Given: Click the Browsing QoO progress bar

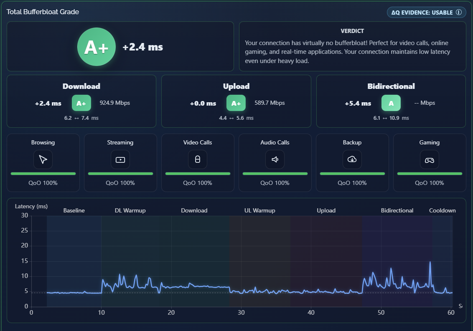Looking at the screenshot, I should coord(43,174).
